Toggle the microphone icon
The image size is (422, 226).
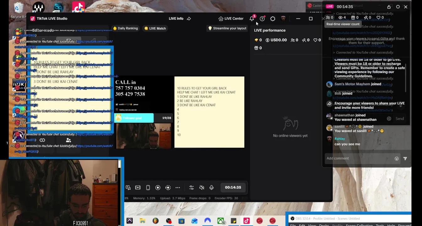212,187
